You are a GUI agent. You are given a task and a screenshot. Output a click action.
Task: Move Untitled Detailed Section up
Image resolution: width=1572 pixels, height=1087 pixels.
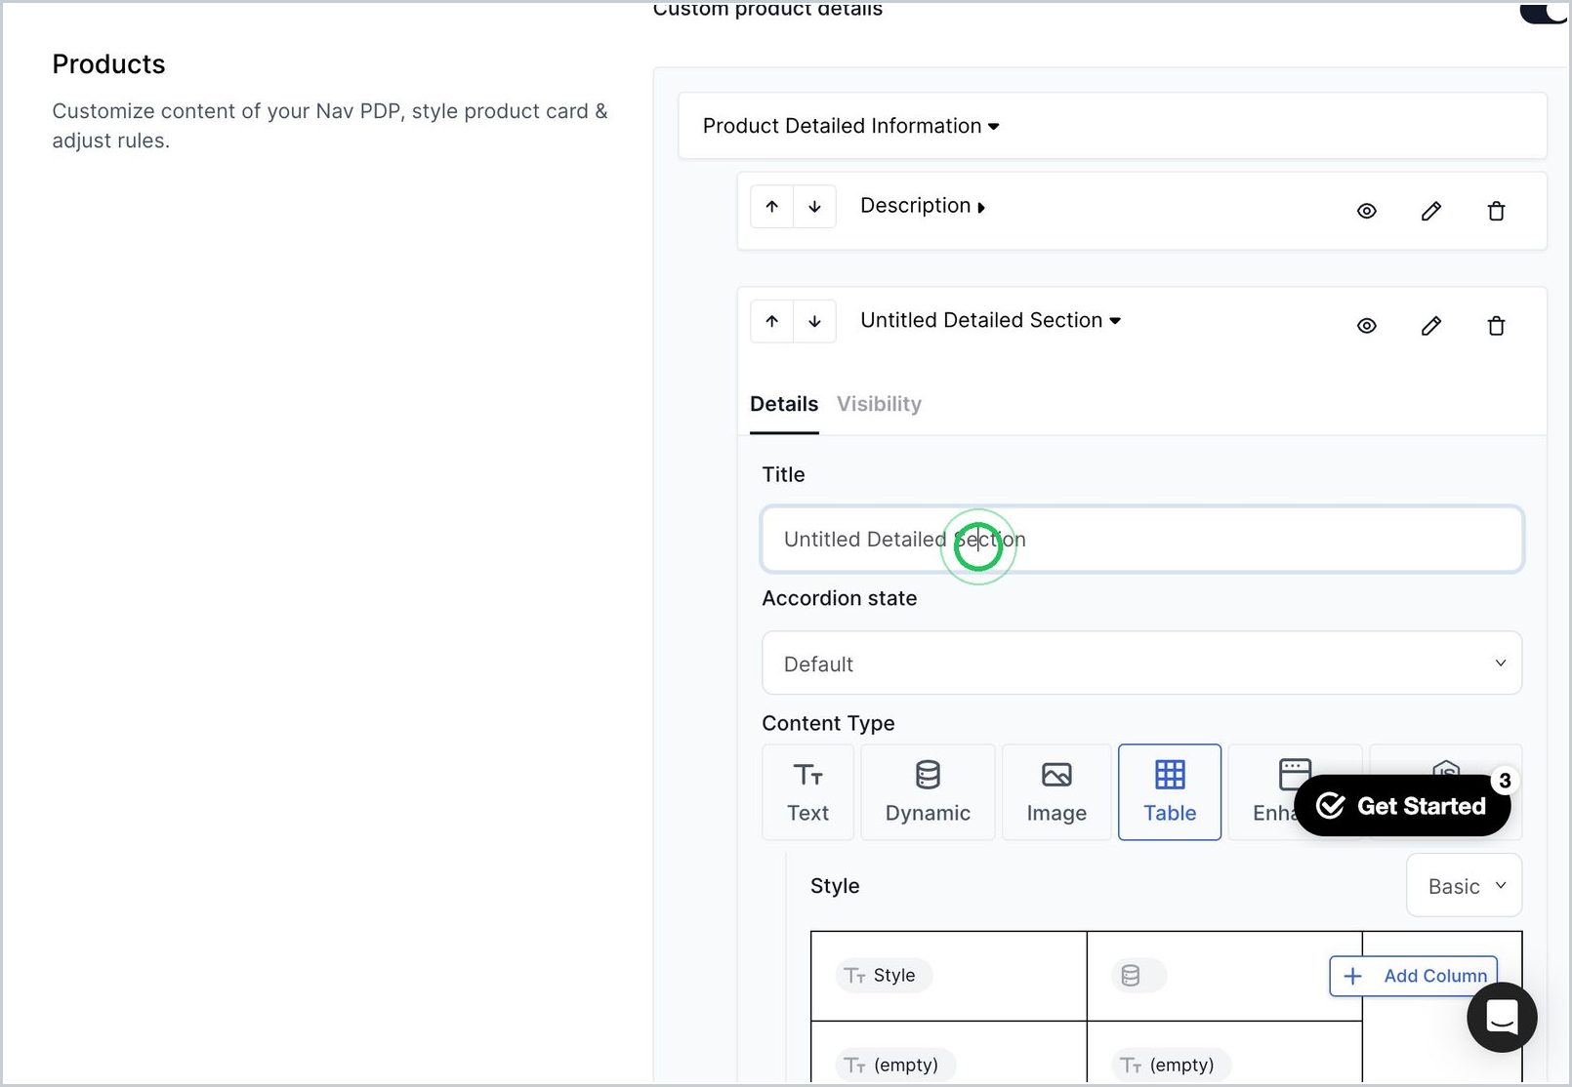point(771,321)
